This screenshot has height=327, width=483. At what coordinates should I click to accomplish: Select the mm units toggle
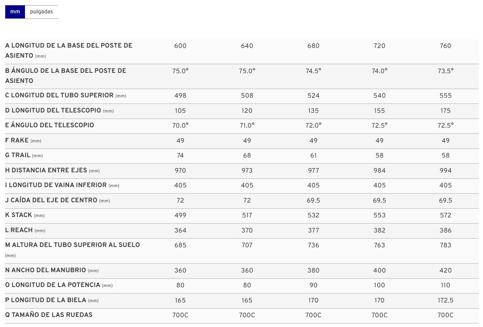[15, 12]
